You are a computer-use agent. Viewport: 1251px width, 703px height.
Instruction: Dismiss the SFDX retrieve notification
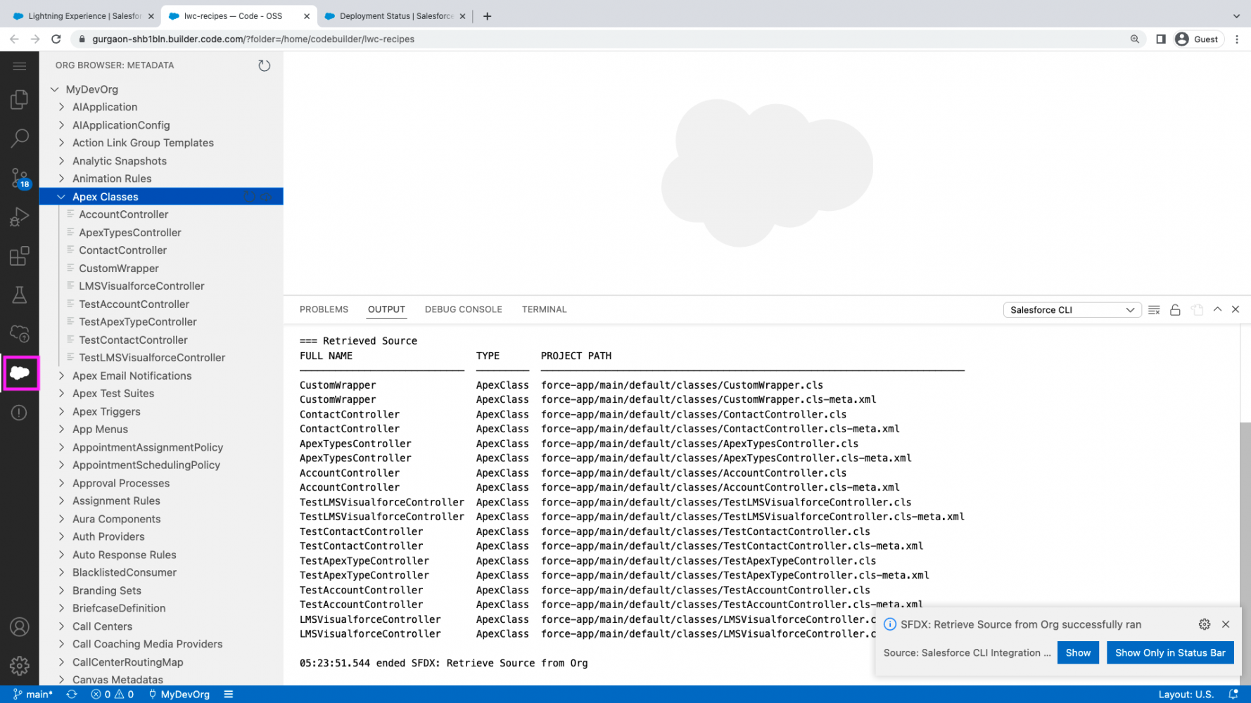[1226, 624]
